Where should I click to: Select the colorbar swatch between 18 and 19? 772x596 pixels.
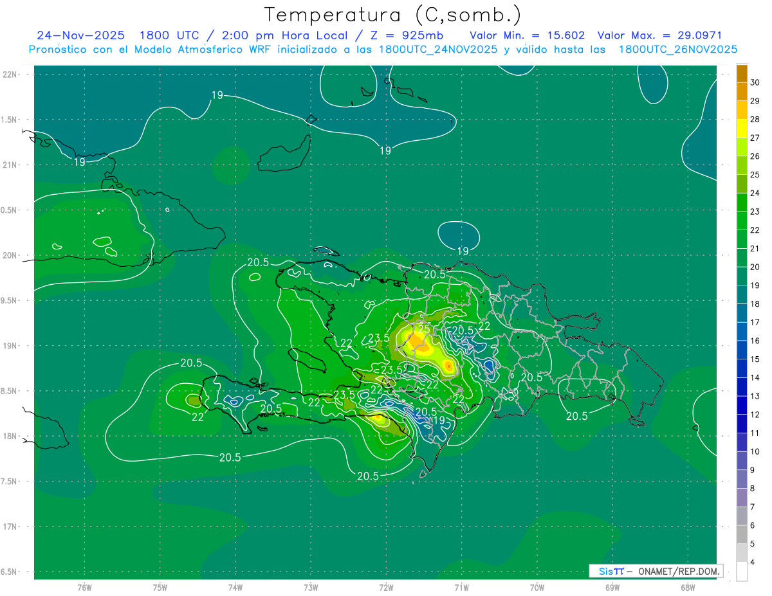[x=742, y=294]
